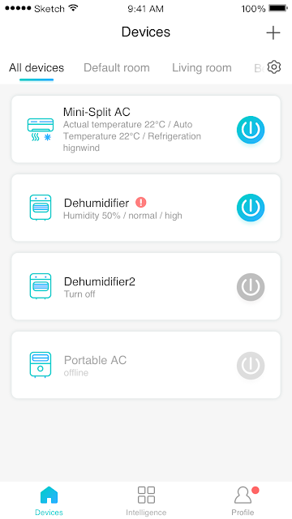Toggle the offline Portable AC power button

pos(251,365)
